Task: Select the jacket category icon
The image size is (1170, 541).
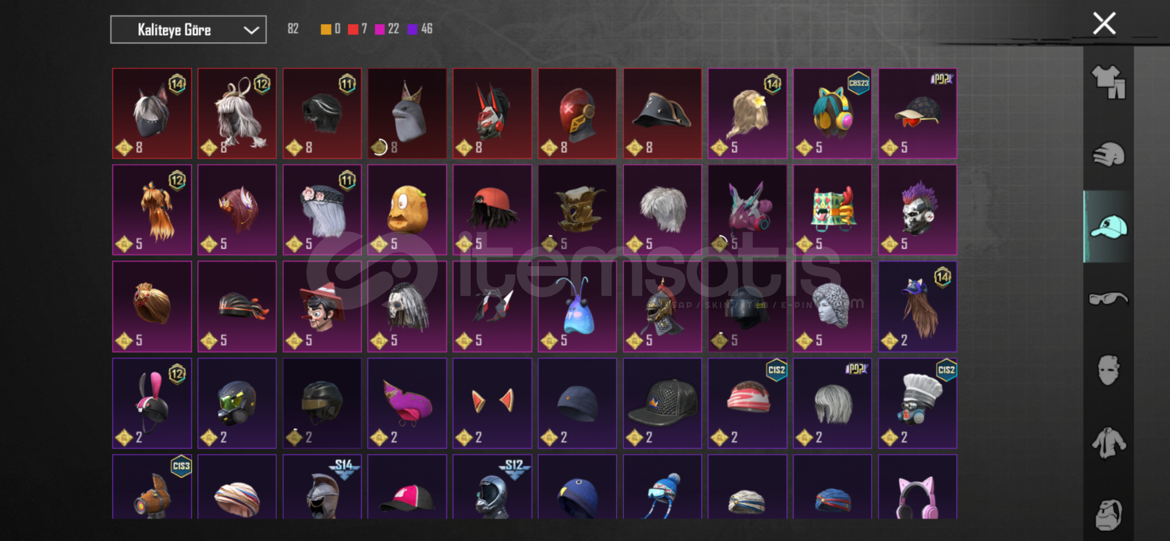Action: [x=1108, y=442]
